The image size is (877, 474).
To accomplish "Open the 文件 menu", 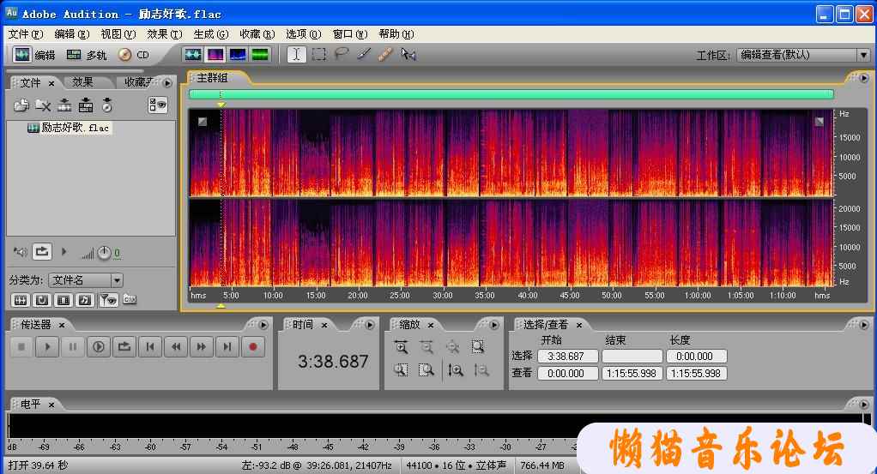I will pyautogui.click(x=25, y=34).
